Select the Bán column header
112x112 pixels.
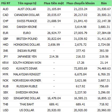coord(104,3)
